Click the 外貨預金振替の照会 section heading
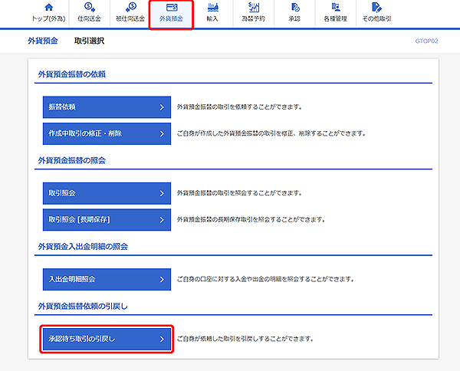460x371 pixels. pyautogui.click(x=72, y=160)
